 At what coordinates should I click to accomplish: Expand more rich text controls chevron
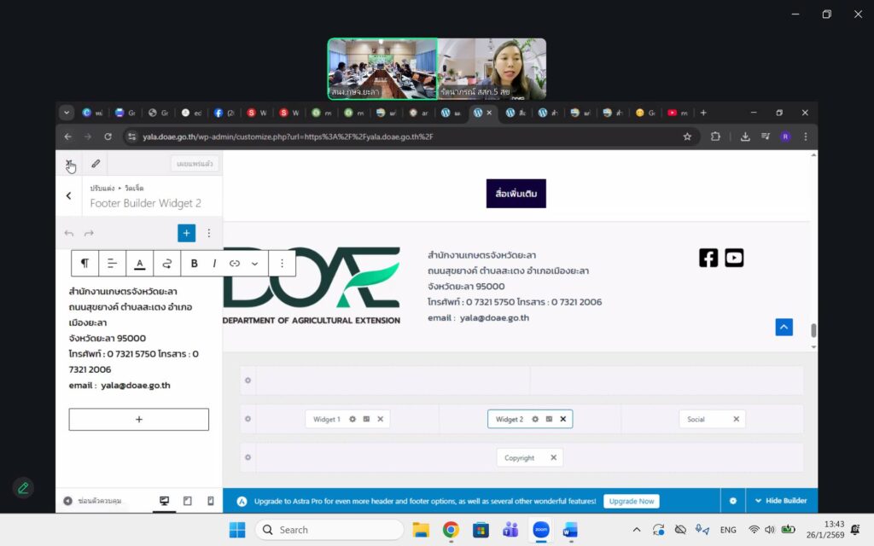click(254, 264)
